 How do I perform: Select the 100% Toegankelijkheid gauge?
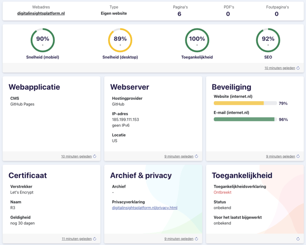click(197, 40)
